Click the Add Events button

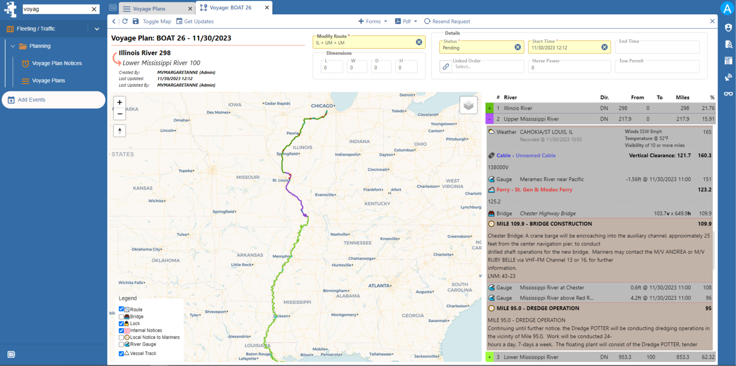point(54,100)
